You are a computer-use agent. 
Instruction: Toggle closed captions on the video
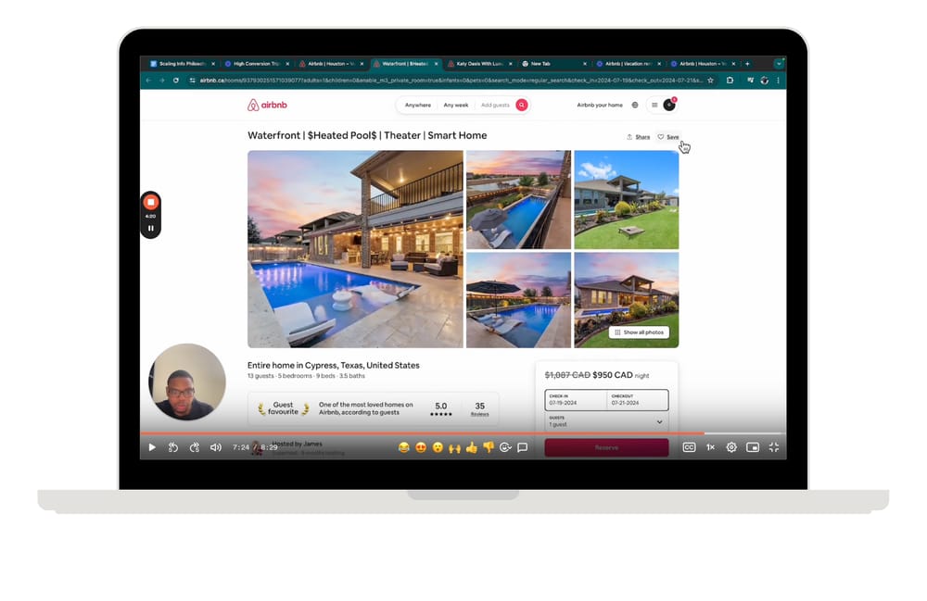(690, 447)
